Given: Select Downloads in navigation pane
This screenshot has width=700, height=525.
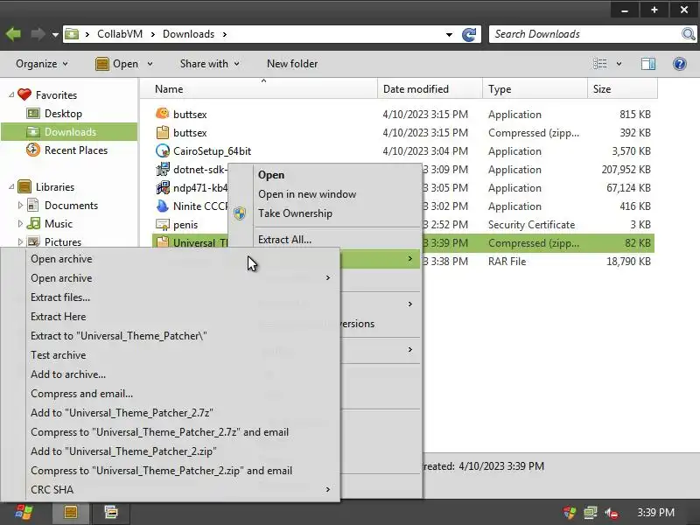Looking at the screenshot, I should (70, 132).
